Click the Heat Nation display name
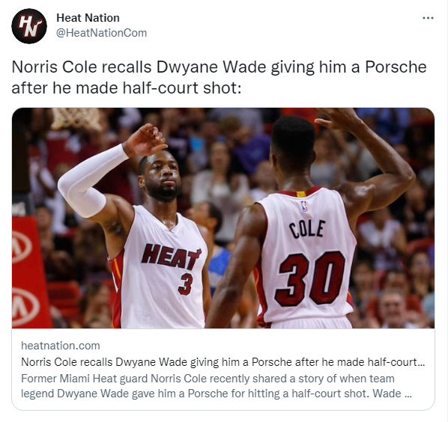The width and height of the screenshot is (448, 422). (88, 18)
